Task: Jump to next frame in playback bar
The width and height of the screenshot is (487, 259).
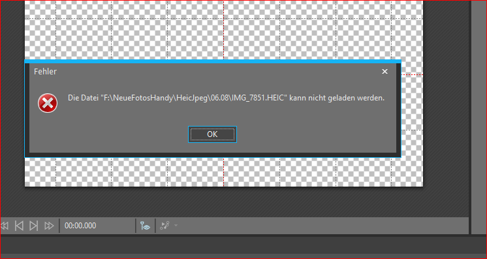Action: (33, 226)
